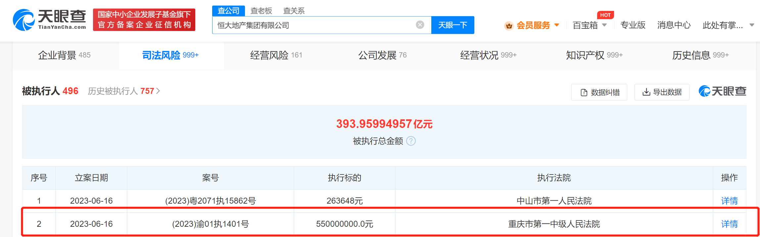Open the 经营状况 tab
The height and width of the screenshot is (237, 760).
click(x=488, y=55)
